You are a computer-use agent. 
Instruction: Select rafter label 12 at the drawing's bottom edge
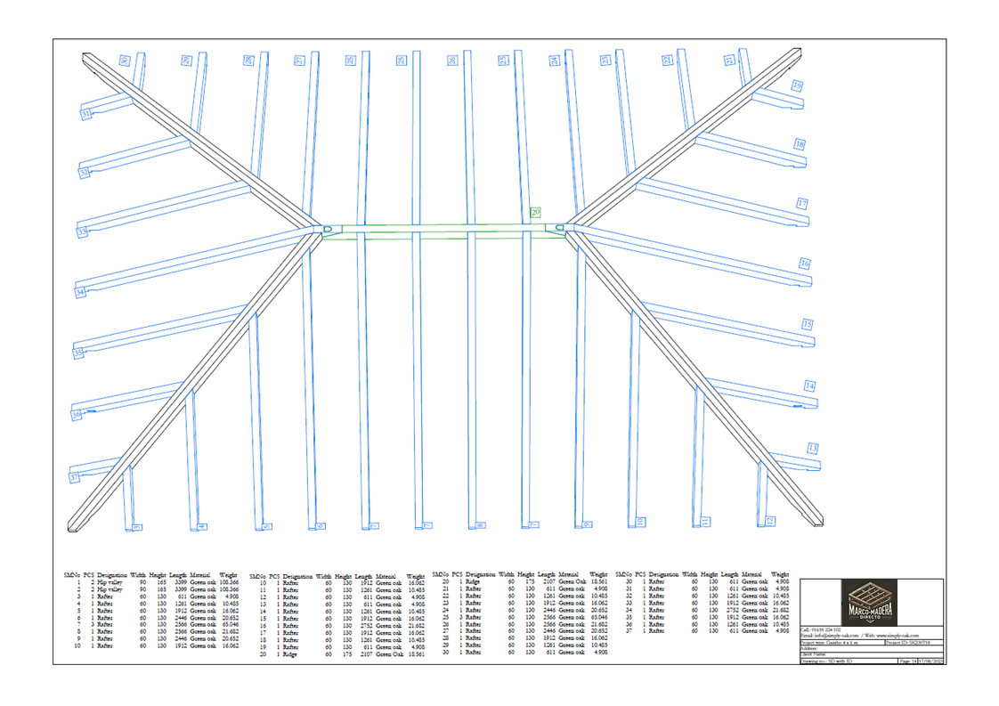point(769,521)
